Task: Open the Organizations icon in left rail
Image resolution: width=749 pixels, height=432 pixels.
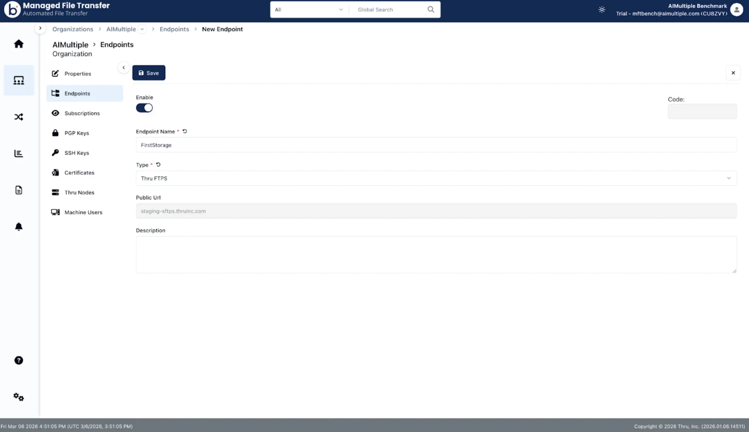Action: click(x=19, y=80)
